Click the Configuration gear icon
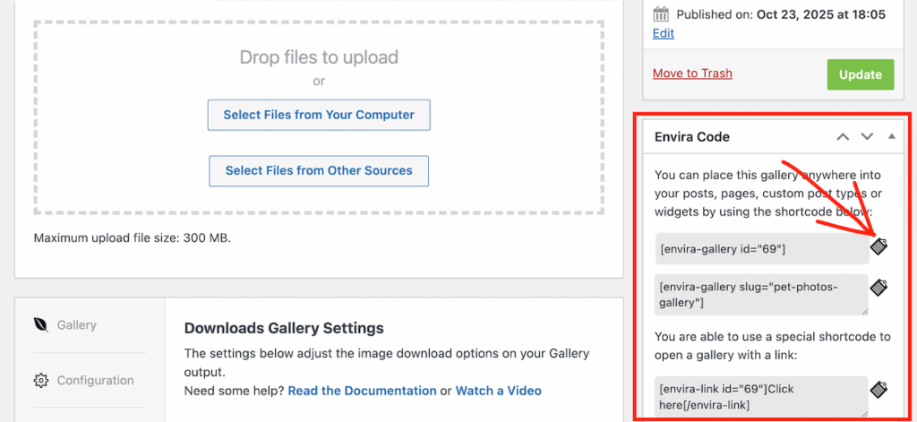The height and width of the screenshot is (422, 917). [x=40, y=381]
